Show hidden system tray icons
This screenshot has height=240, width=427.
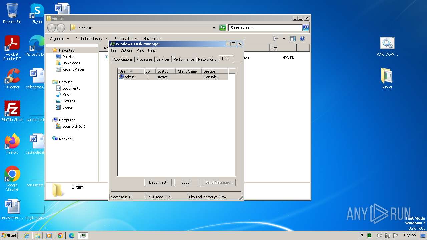362,236
